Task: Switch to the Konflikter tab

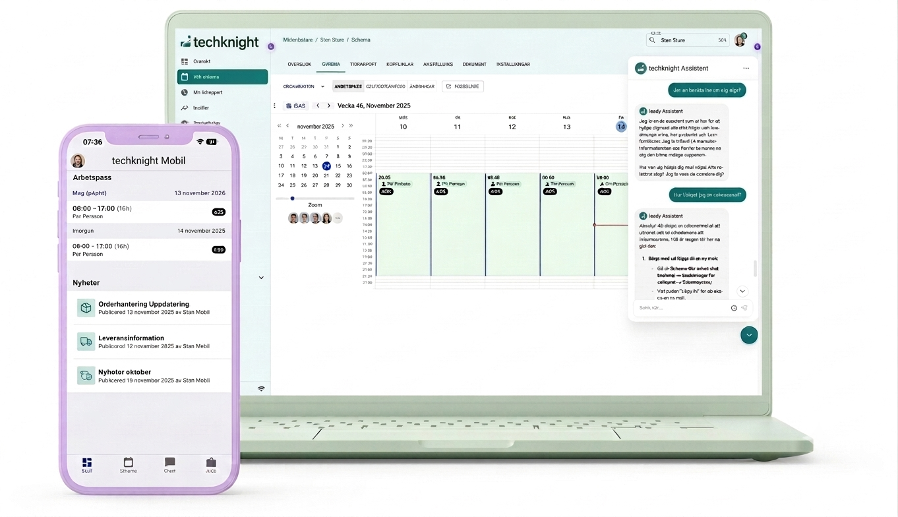Action: click(400, 65)
